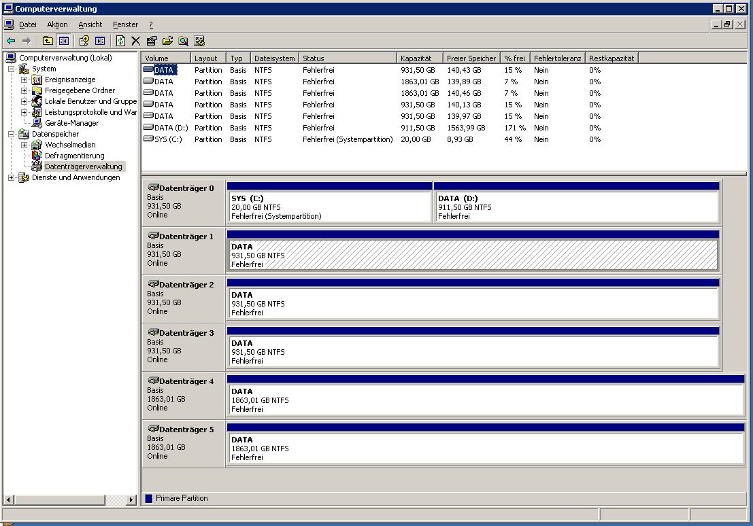The width and height of the screenshot is (753, 526).
Task: Toggle the console tree show/hide button
Action: 63,41
